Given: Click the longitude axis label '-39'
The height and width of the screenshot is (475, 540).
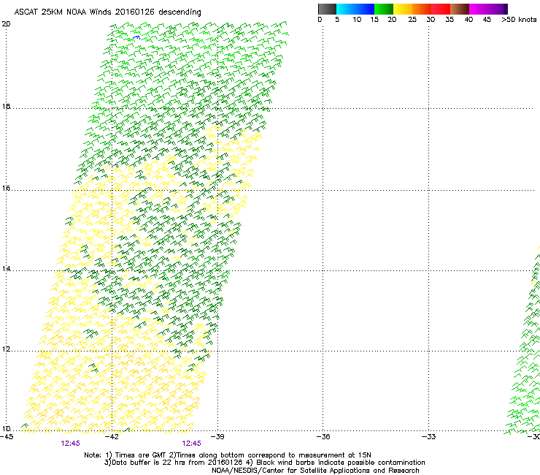Looking at the screenshot, I should click(217, 437).
